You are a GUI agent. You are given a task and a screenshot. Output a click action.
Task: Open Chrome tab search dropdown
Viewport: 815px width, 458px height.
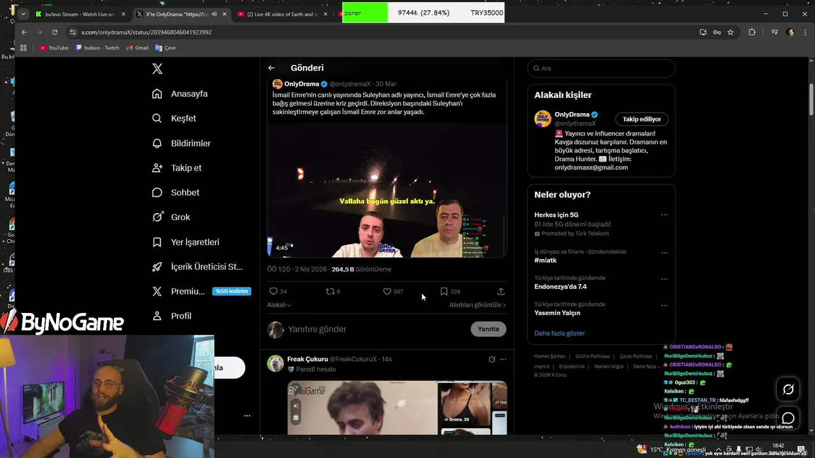(24, 14)
